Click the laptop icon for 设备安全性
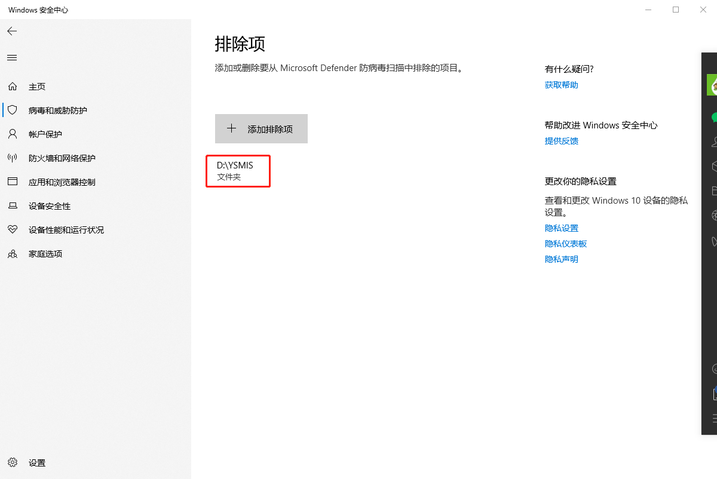 [x=13, y=206]
